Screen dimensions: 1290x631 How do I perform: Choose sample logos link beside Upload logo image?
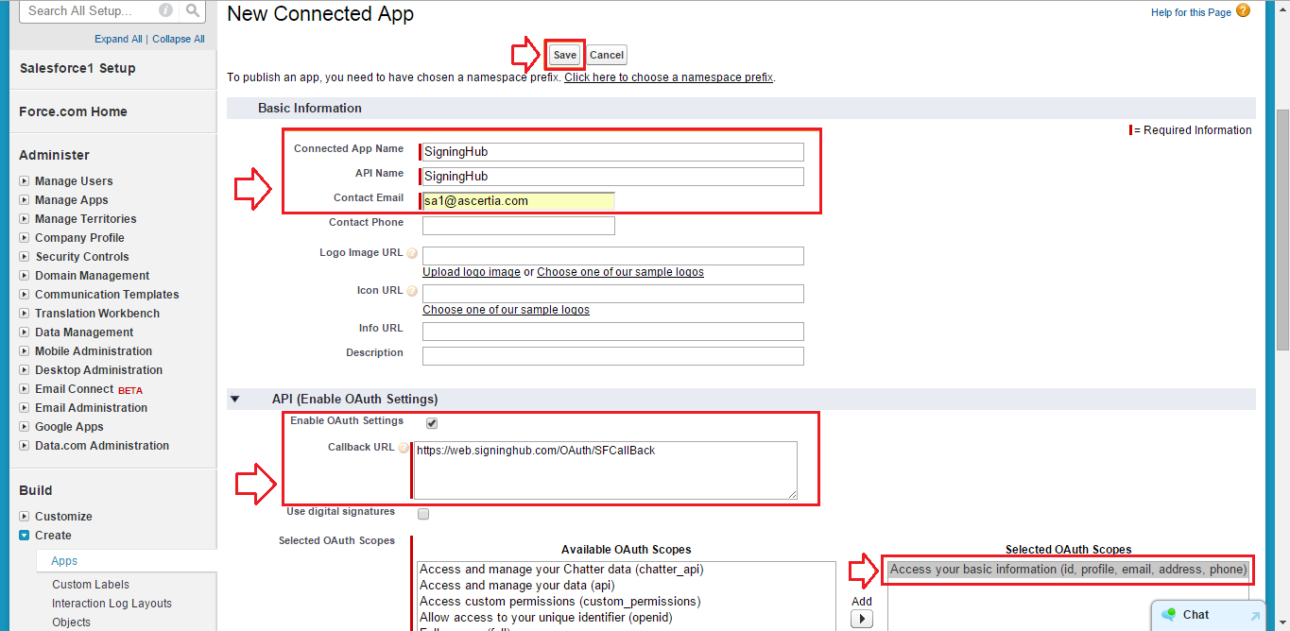pyautogui.click(x=620, y=272)
